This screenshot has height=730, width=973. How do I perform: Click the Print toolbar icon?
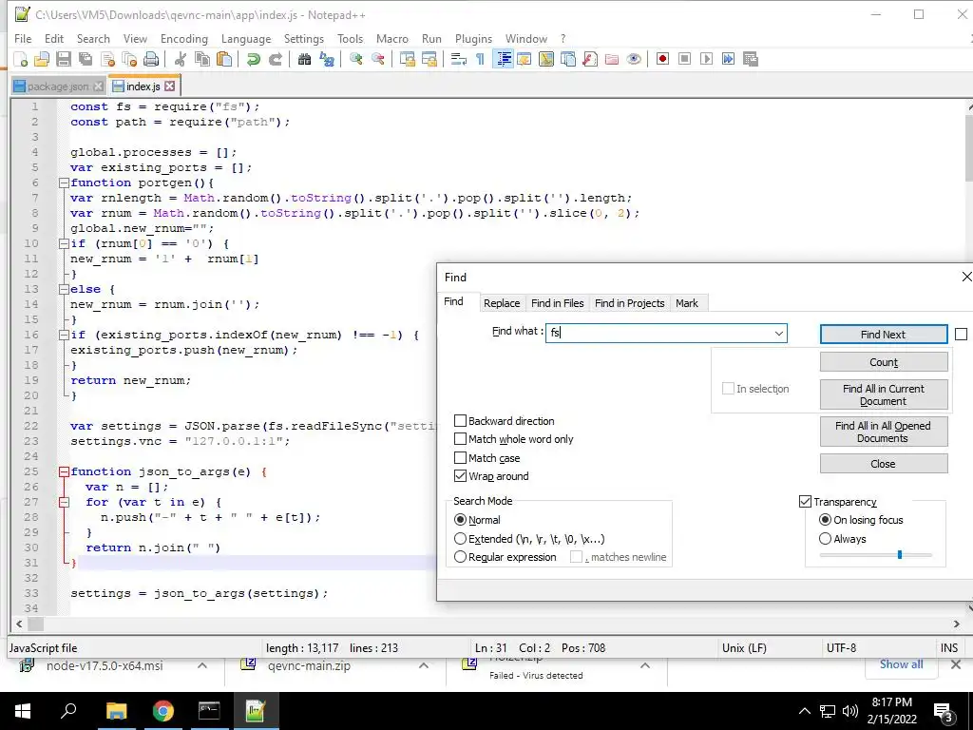[151, 59]
